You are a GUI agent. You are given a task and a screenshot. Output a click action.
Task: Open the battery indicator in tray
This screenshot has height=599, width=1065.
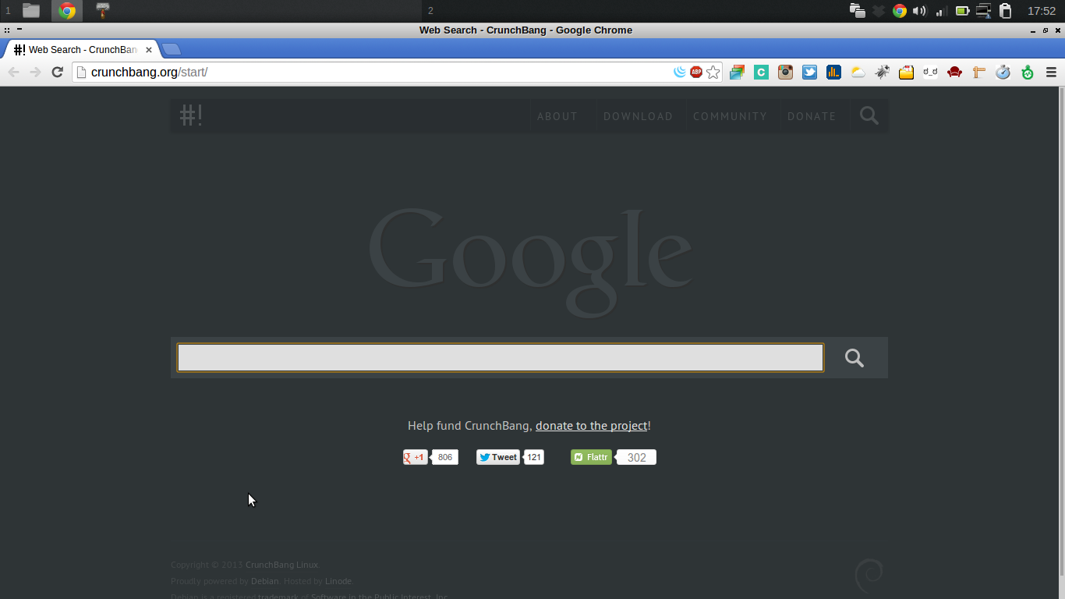(962, 11)
